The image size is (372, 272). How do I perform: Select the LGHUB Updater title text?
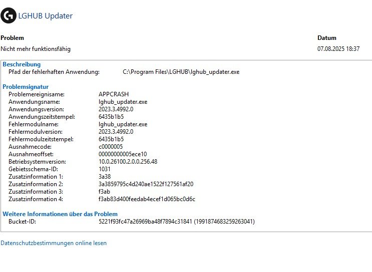46,16
